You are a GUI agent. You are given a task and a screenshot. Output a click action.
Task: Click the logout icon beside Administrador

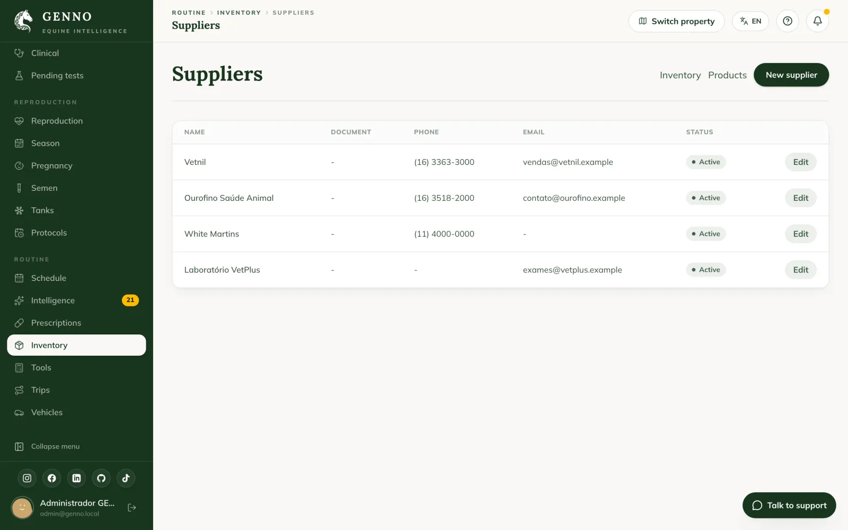(132, 508)
